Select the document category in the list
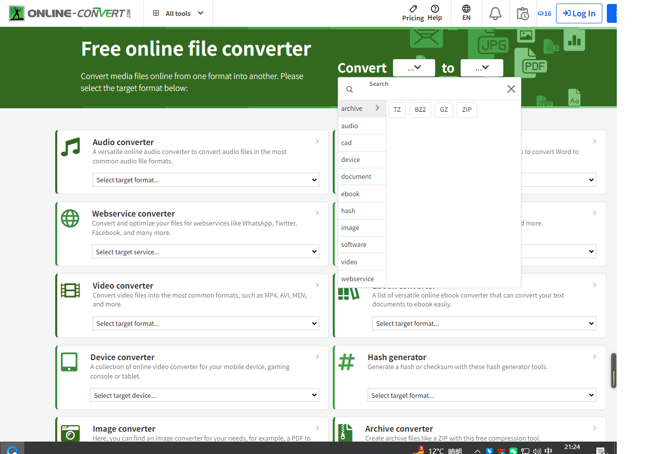670x454 pixels. (x=356, y=177)
